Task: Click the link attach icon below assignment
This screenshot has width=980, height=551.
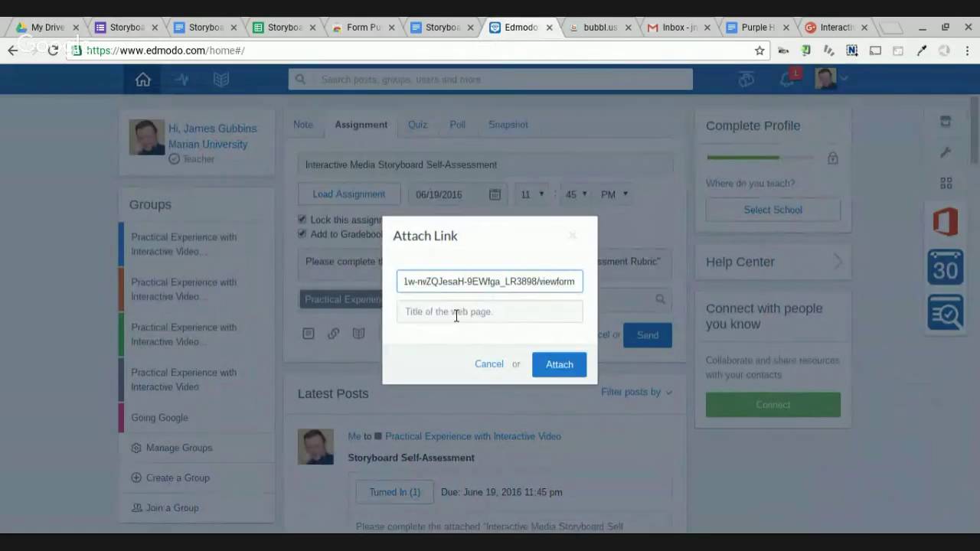Action: click(x=334, y=334)
